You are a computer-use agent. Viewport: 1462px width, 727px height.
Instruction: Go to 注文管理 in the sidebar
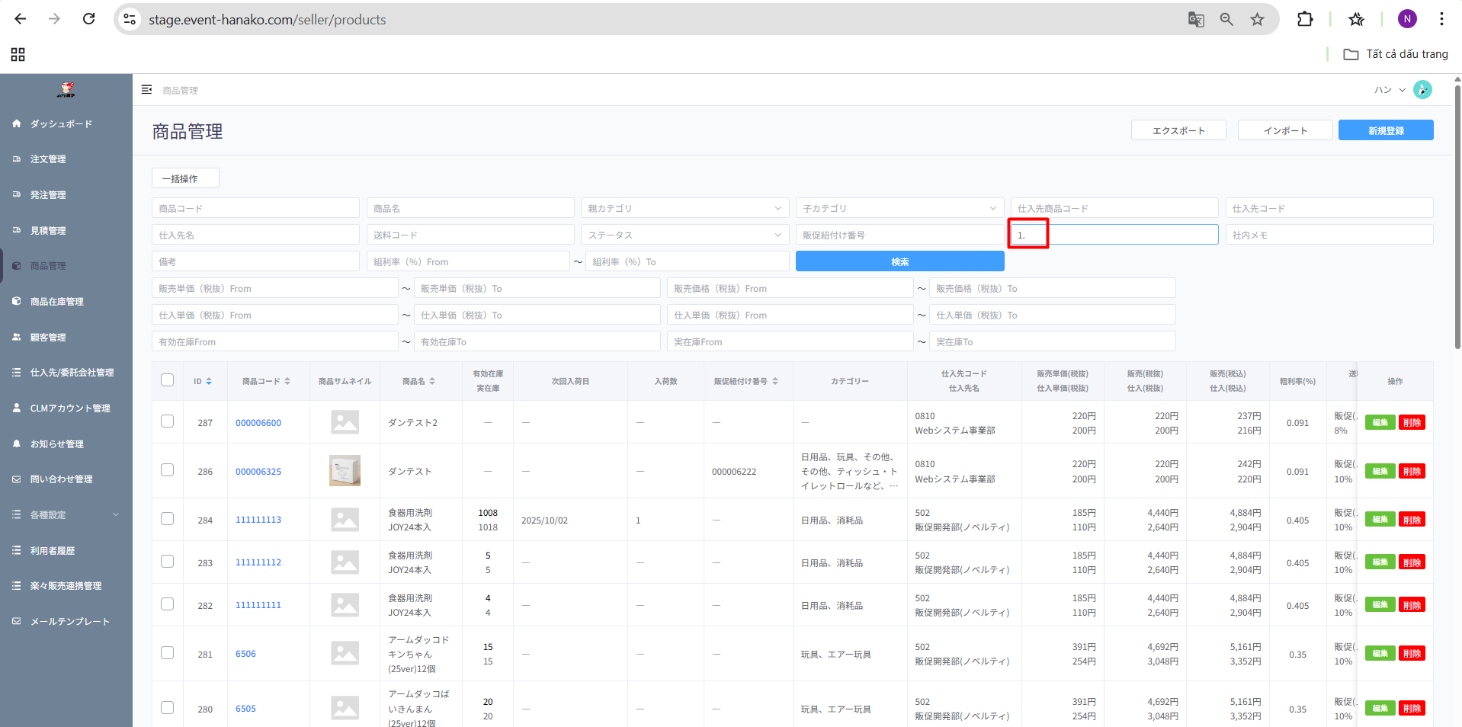pyautogui.click(x=48, y=159)
